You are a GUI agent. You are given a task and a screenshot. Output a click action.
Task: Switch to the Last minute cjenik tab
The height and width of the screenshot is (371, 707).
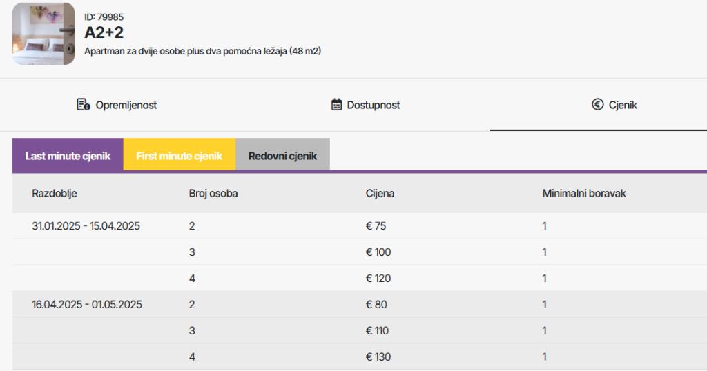(68, 156)
